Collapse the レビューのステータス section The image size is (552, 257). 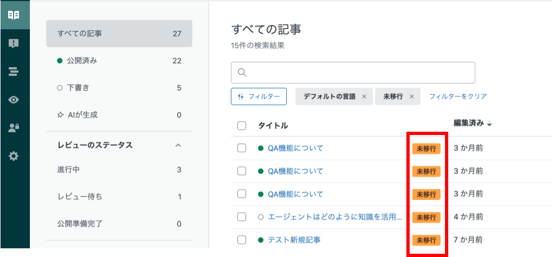click(178, 145)
